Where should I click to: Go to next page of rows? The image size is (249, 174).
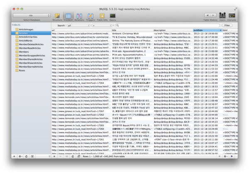(232, 156)
